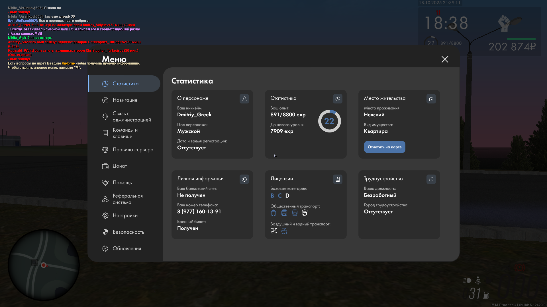Open the Донат section
This screenshot has height=307, width=547.
(119, 166)
